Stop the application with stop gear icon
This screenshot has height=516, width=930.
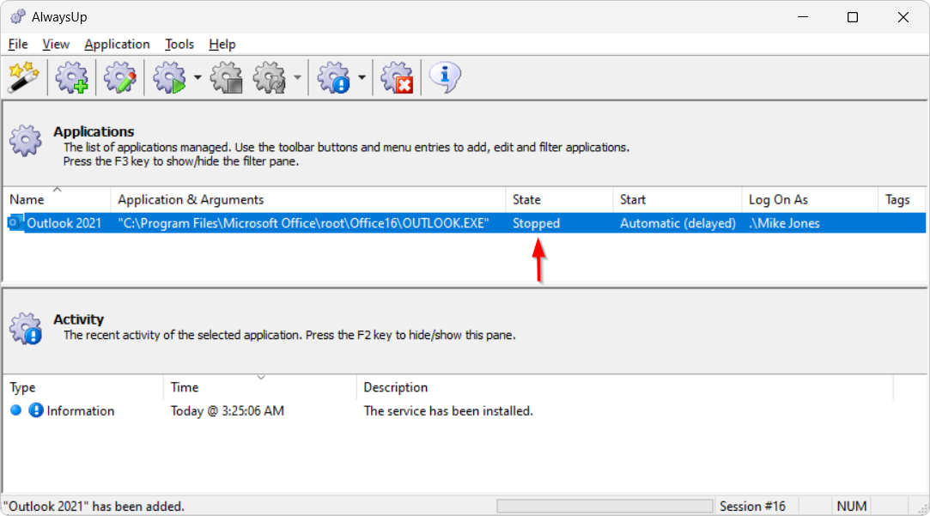click(x=227, y=77)
